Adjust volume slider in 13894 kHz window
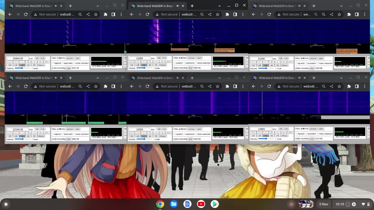This screenshot has height=210, width=374. click(x=266, y=139)
